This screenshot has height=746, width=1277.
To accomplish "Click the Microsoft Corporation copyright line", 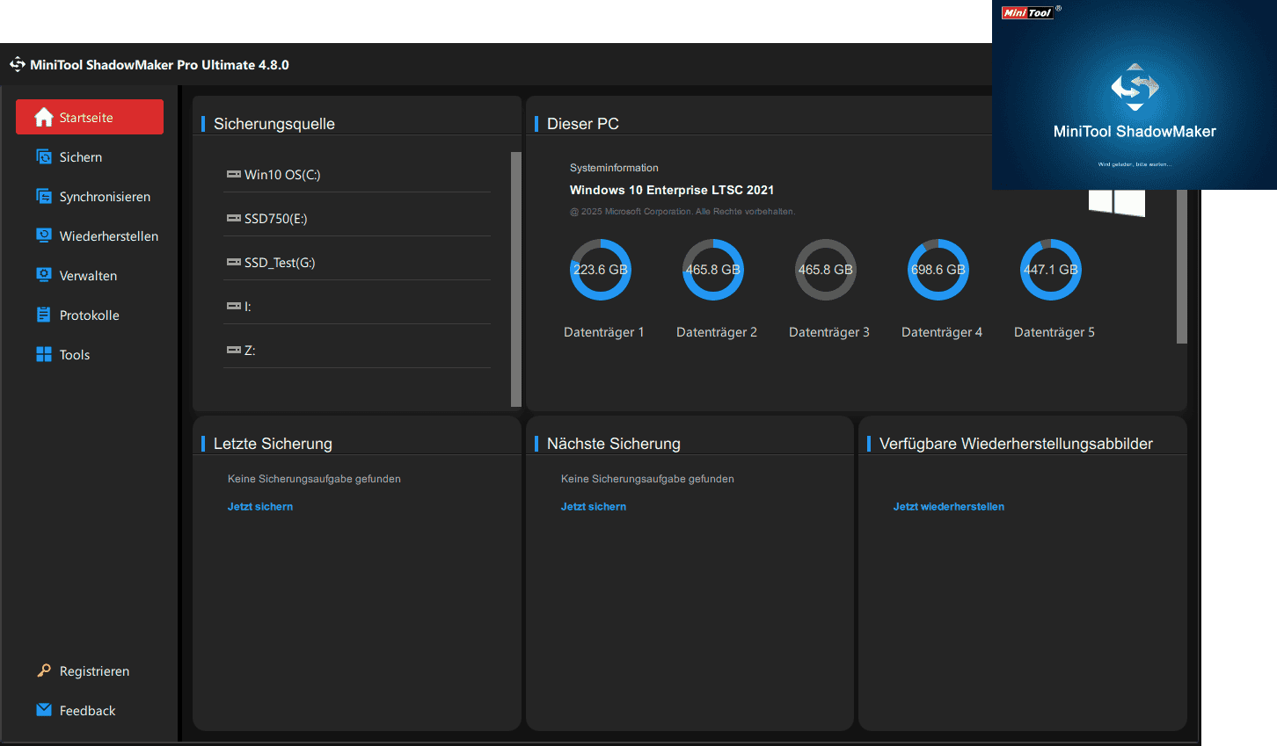I will (x=682, y=212).
